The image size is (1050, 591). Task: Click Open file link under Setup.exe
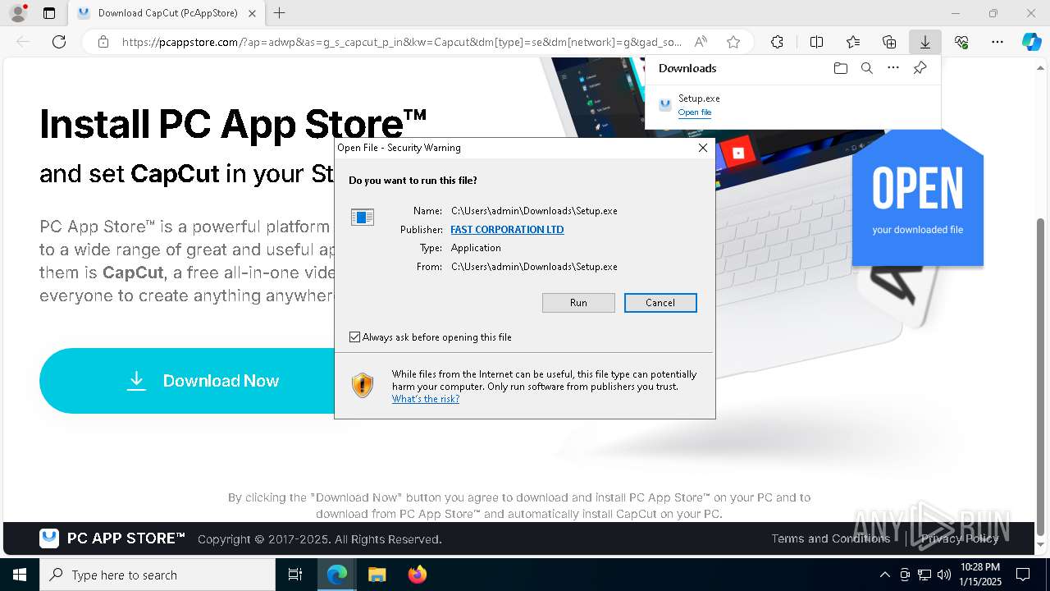coord(695,112)
